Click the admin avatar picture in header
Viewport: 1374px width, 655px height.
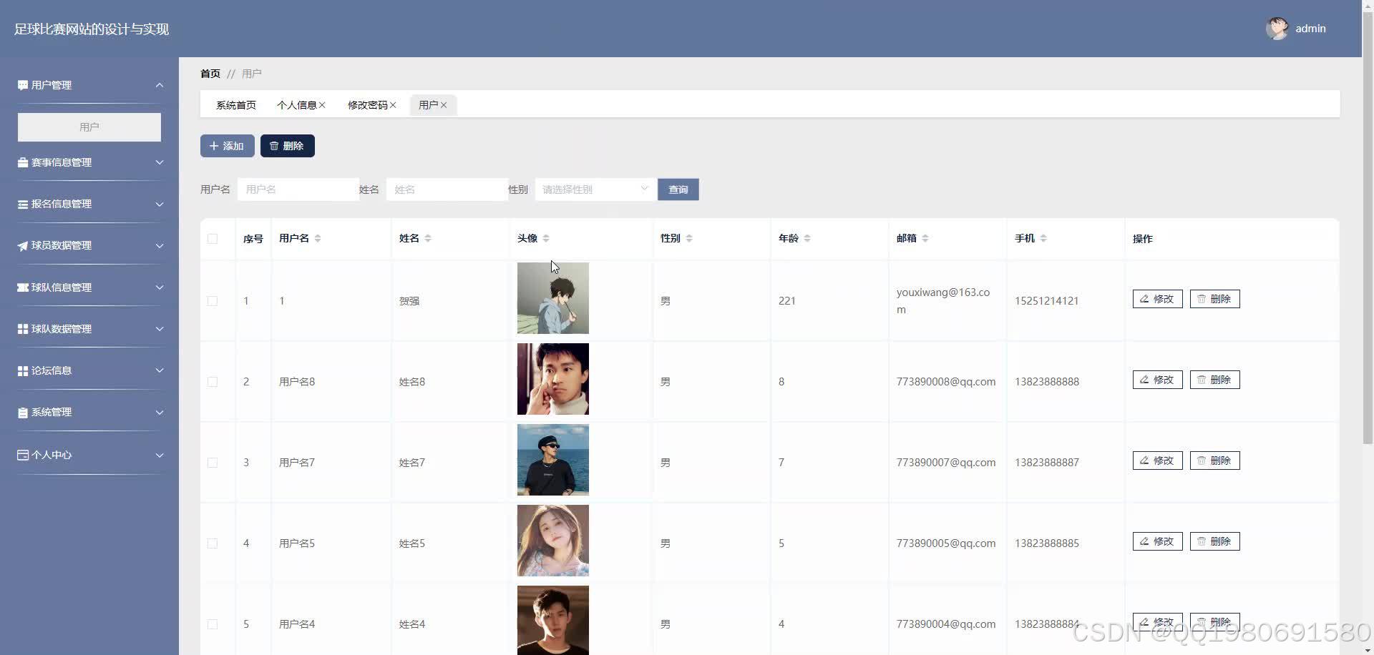[1277, 29]
